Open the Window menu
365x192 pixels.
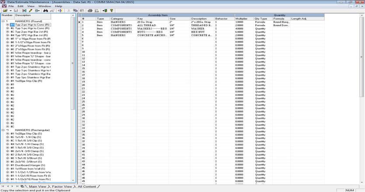(45, 6)
